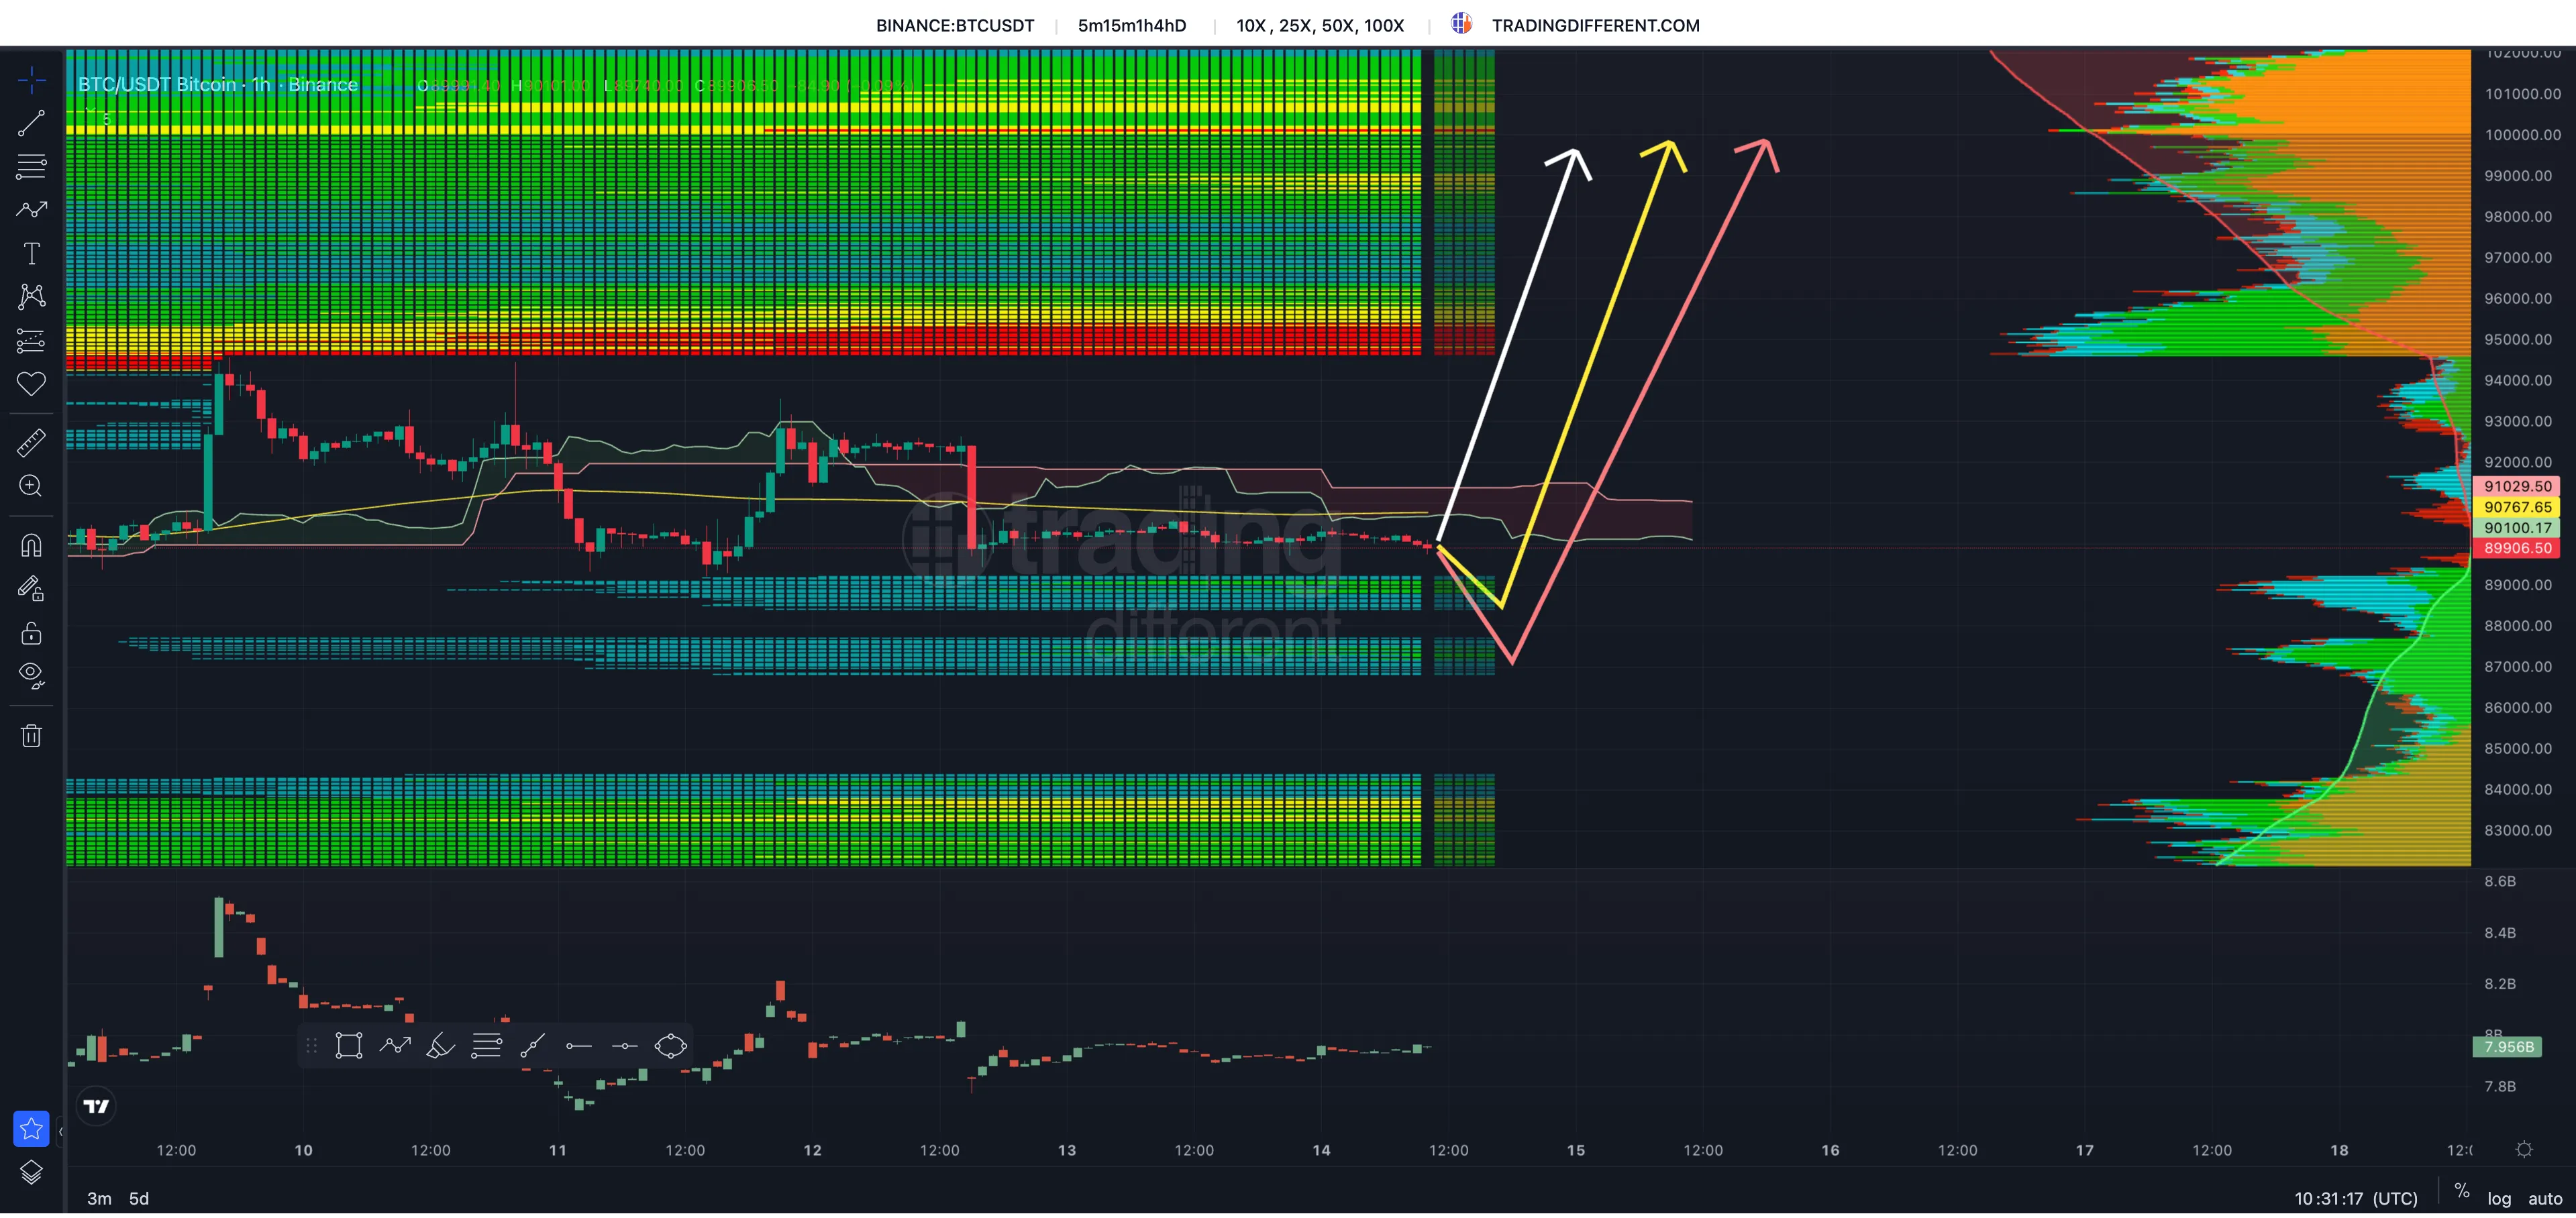
Task: Open the Fibonacci retracement tools
Action: (x=31, y=167)
